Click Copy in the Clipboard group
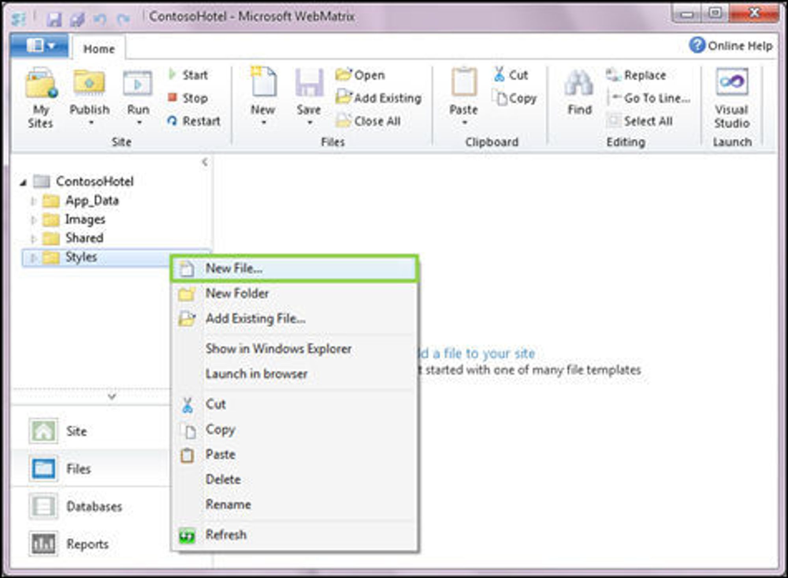 click(x=515, y=98)
